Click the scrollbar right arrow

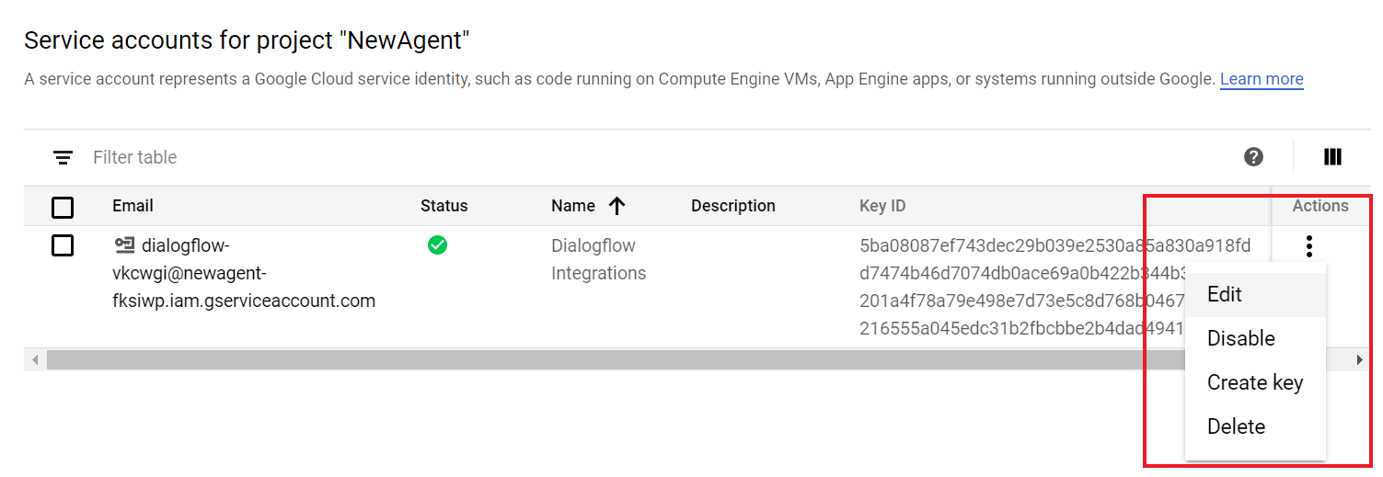tap(1360, 360)
